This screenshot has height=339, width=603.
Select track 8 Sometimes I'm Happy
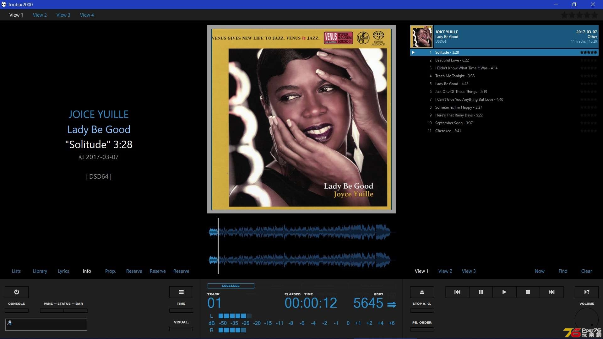point(504,107)
